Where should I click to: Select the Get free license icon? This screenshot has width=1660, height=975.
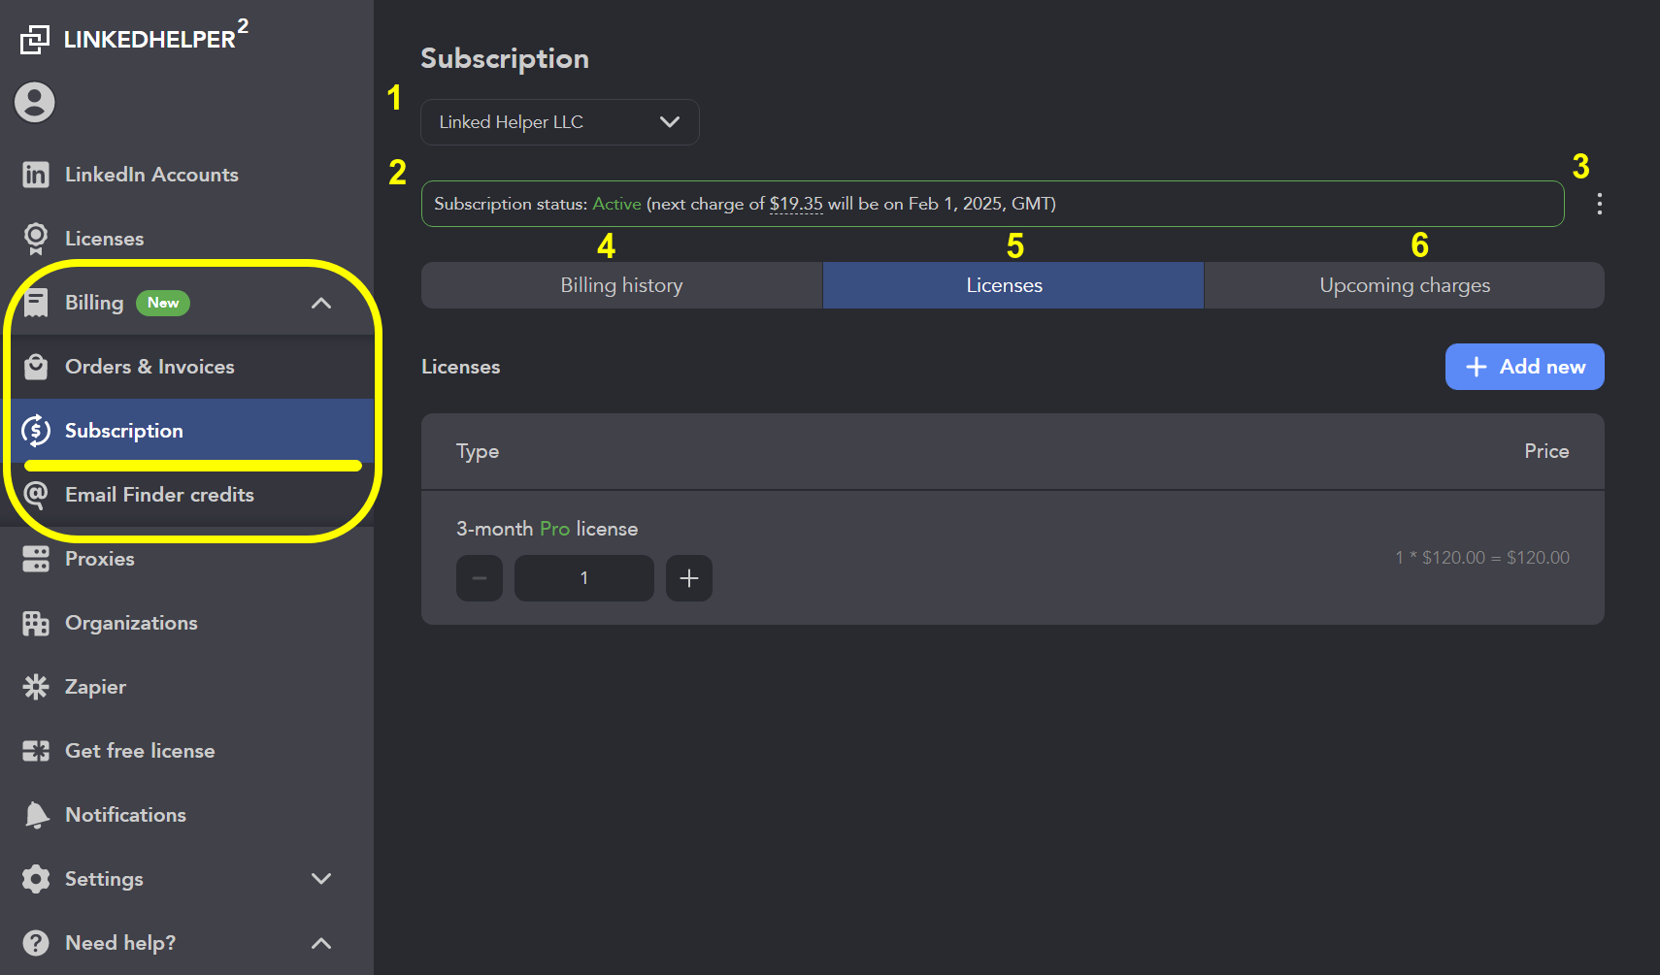pyautogui.click(x=35, y=750)
